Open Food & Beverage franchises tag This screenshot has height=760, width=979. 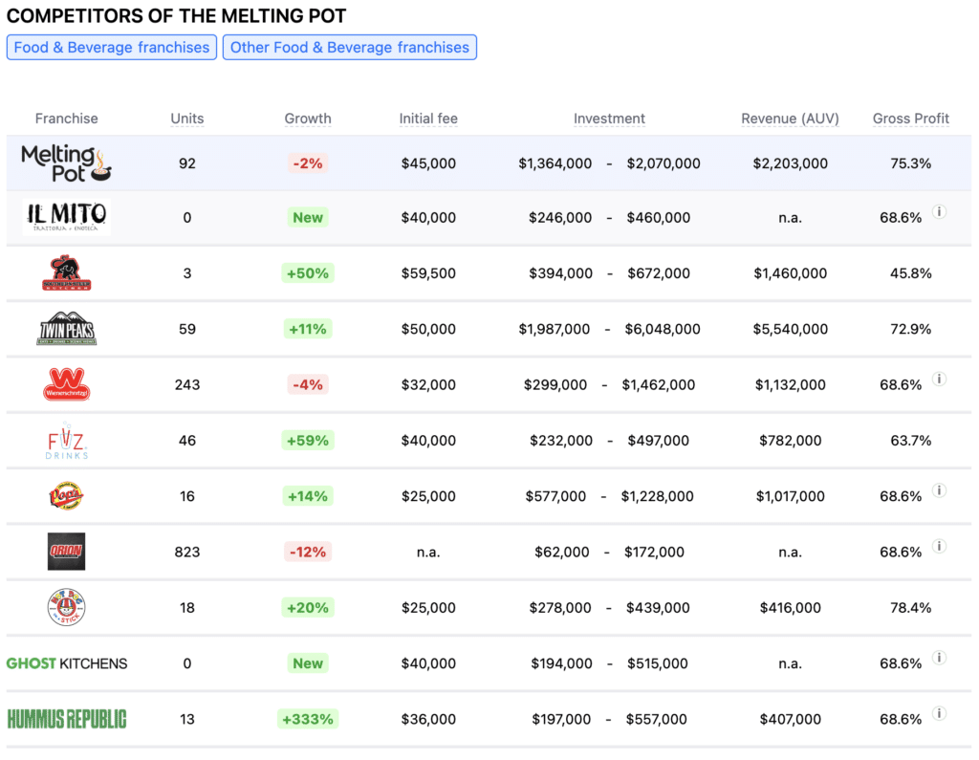pos(112,48)
